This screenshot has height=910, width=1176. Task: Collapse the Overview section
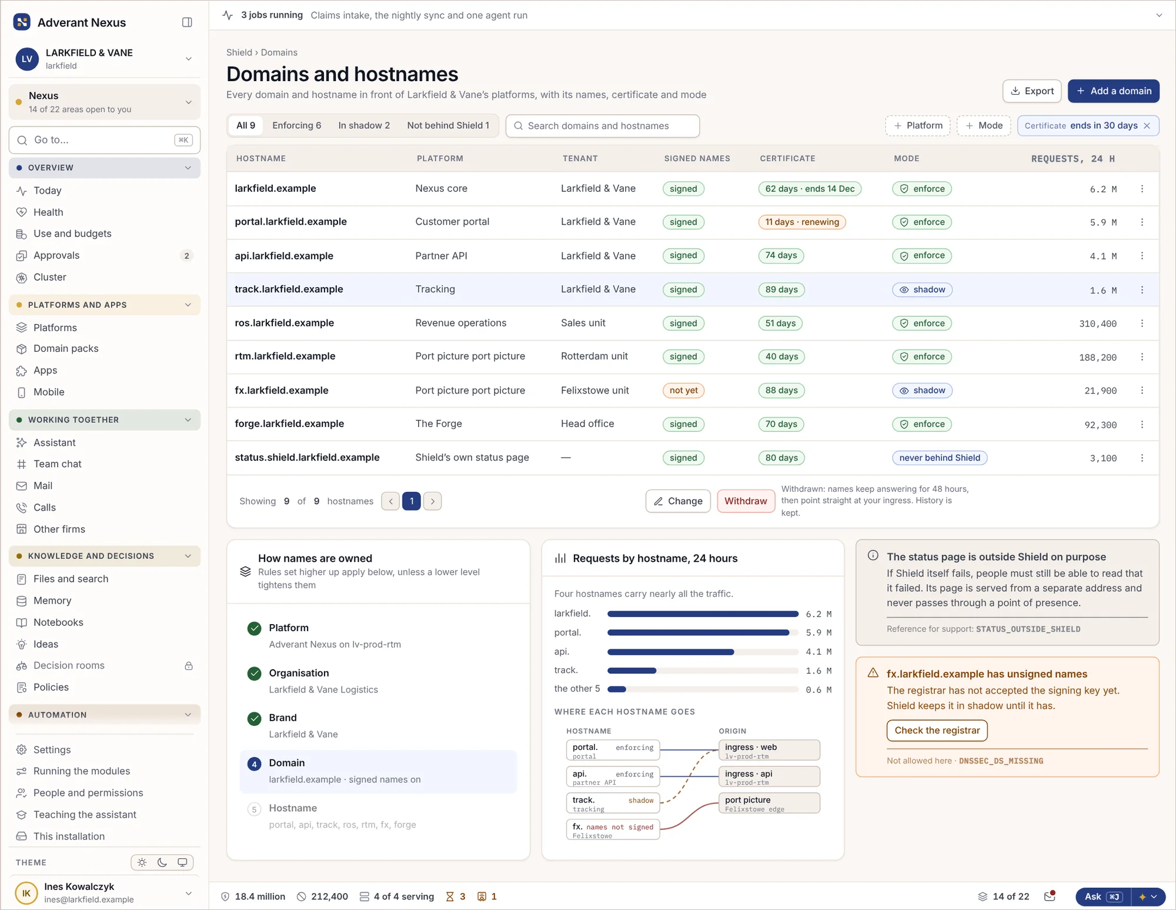105,168
